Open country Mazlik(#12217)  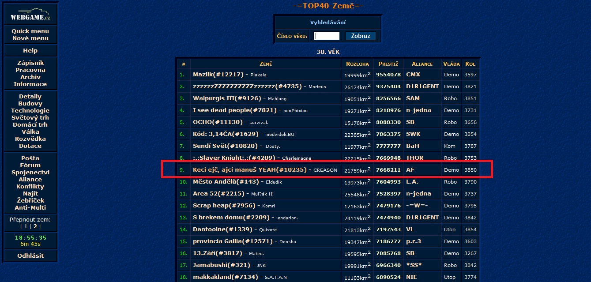tap(219, 75)
